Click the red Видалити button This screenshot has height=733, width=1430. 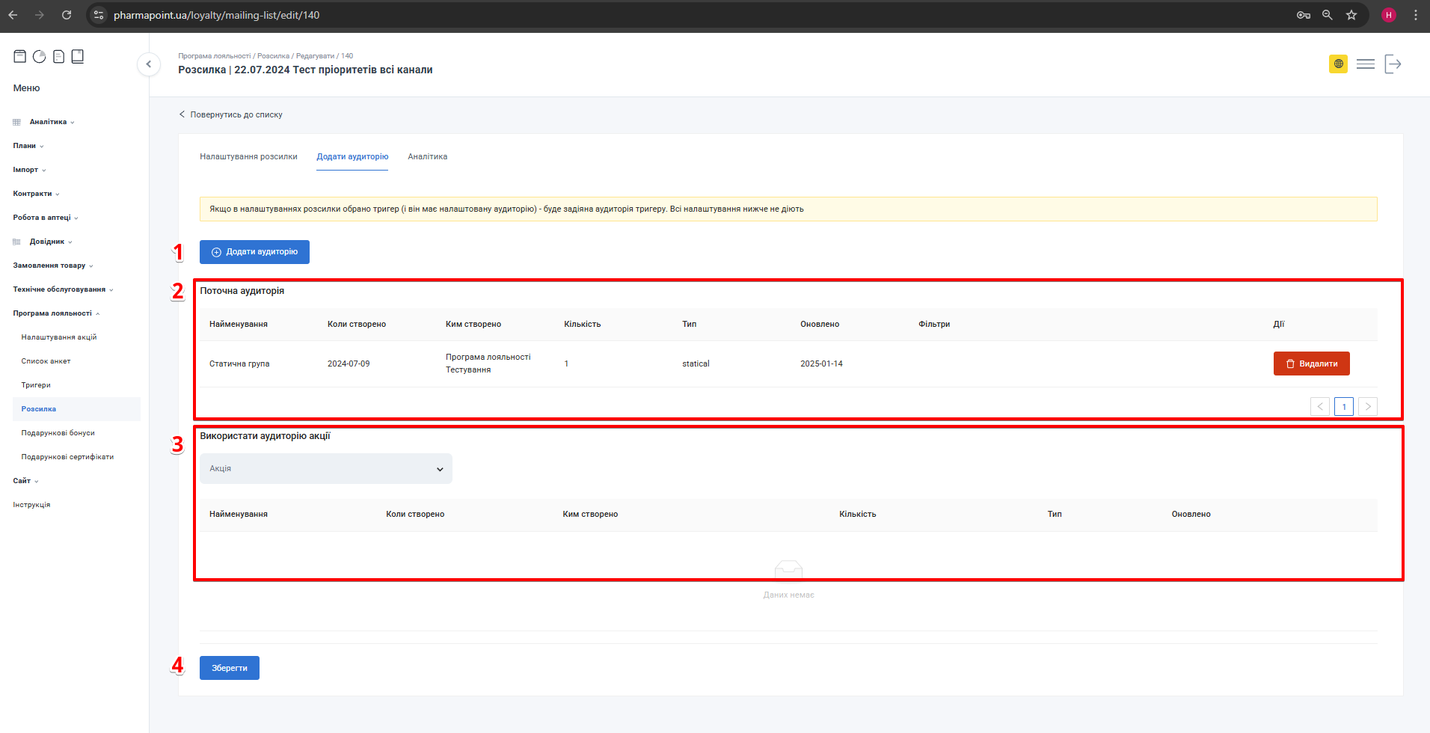coord(1312,364)
